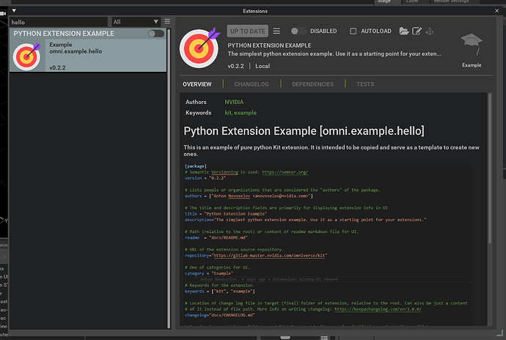
Task: Click target thumbnail in extension list
Action: pos(27,56)
